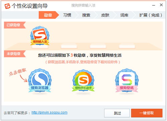Select the 搜狗壁纸 badge icon
This screenshot has width=167, height=121.
[127, 81]
